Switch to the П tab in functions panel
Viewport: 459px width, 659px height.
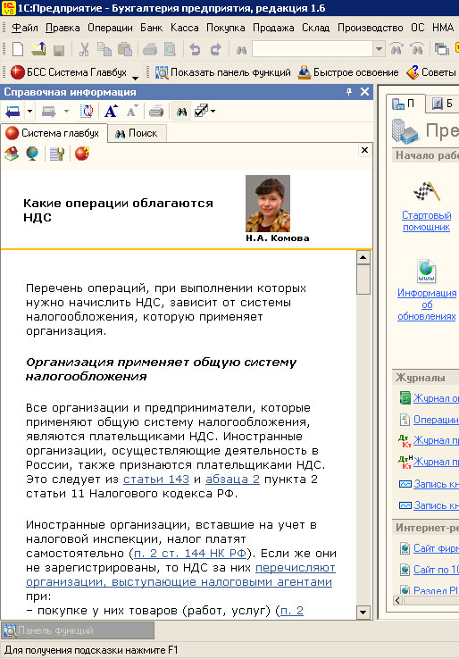(x=405, y=104)
